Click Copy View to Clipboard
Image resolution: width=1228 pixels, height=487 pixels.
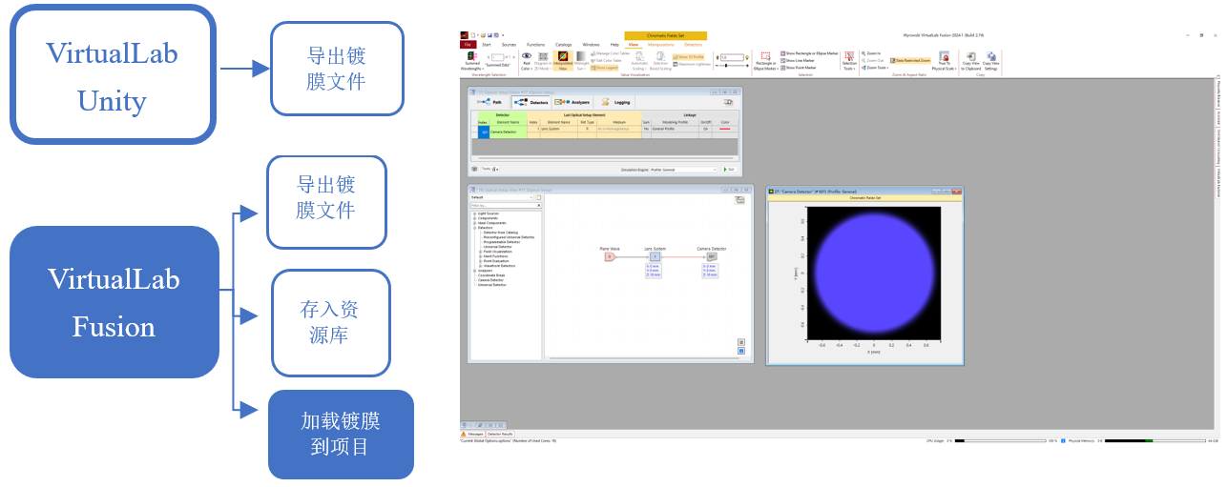tap(970, 62)
